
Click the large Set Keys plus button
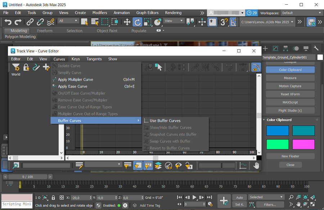tap(224, 200)
